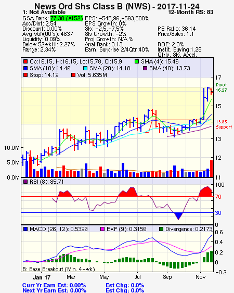The width and height of the screenshot is (234, 293).
Task: Click the Instit. Buying:1.28 line
Action: pos(179,50)
